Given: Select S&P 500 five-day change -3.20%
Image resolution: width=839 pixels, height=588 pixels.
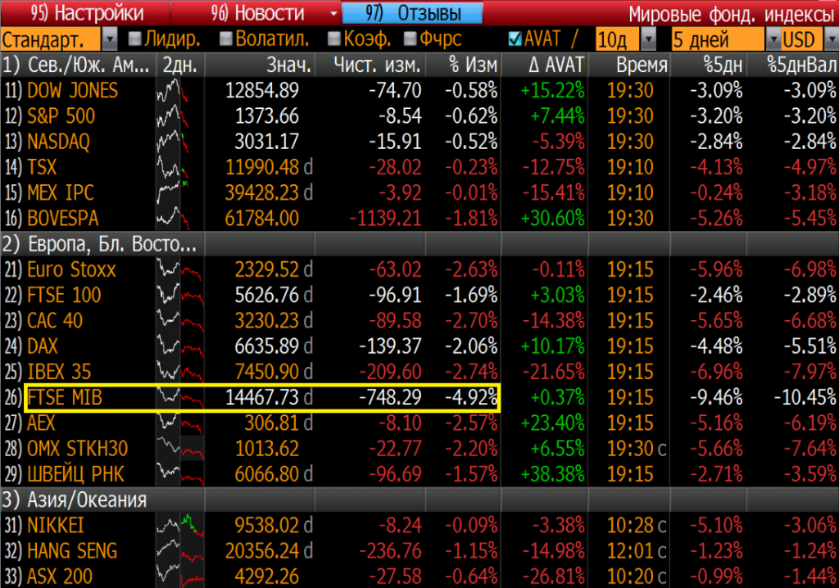Looking at the screenshot, I should click(716, 116).
